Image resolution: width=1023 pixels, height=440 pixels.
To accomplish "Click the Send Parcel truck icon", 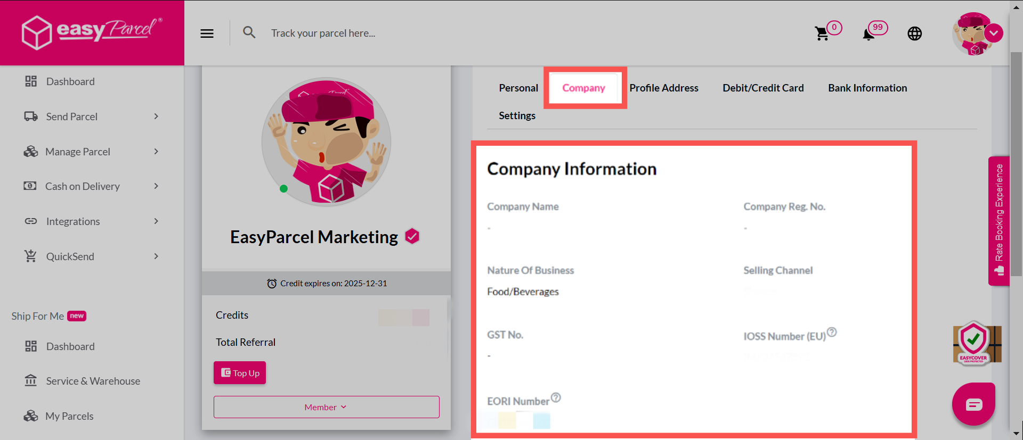I will 31,117.
